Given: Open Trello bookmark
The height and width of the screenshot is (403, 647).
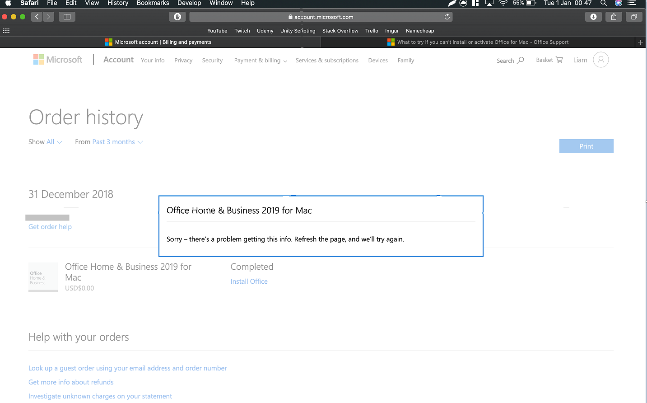Looking at the screenshot, I should (372, 31).
